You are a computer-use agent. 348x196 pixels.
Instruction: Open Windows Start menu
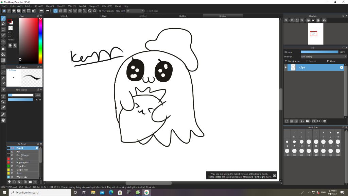click(4, 193)
